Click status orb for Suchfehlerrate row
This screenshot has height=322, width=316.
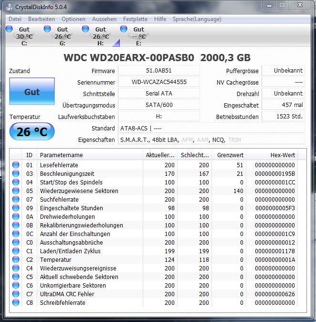tap(16, 199)
